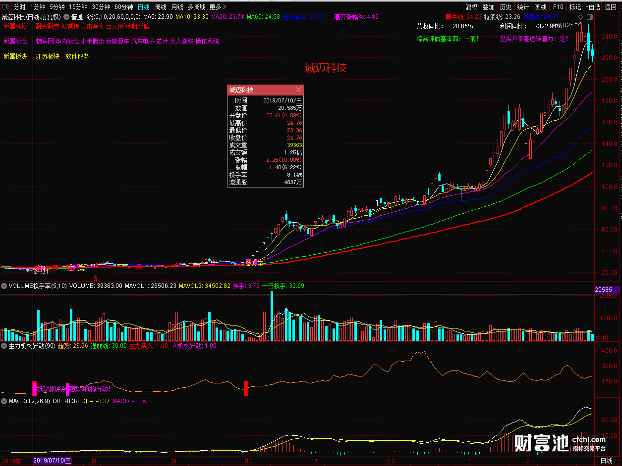Click the MA60: 24.58 value
622x466 pixels.
(263, 17)
